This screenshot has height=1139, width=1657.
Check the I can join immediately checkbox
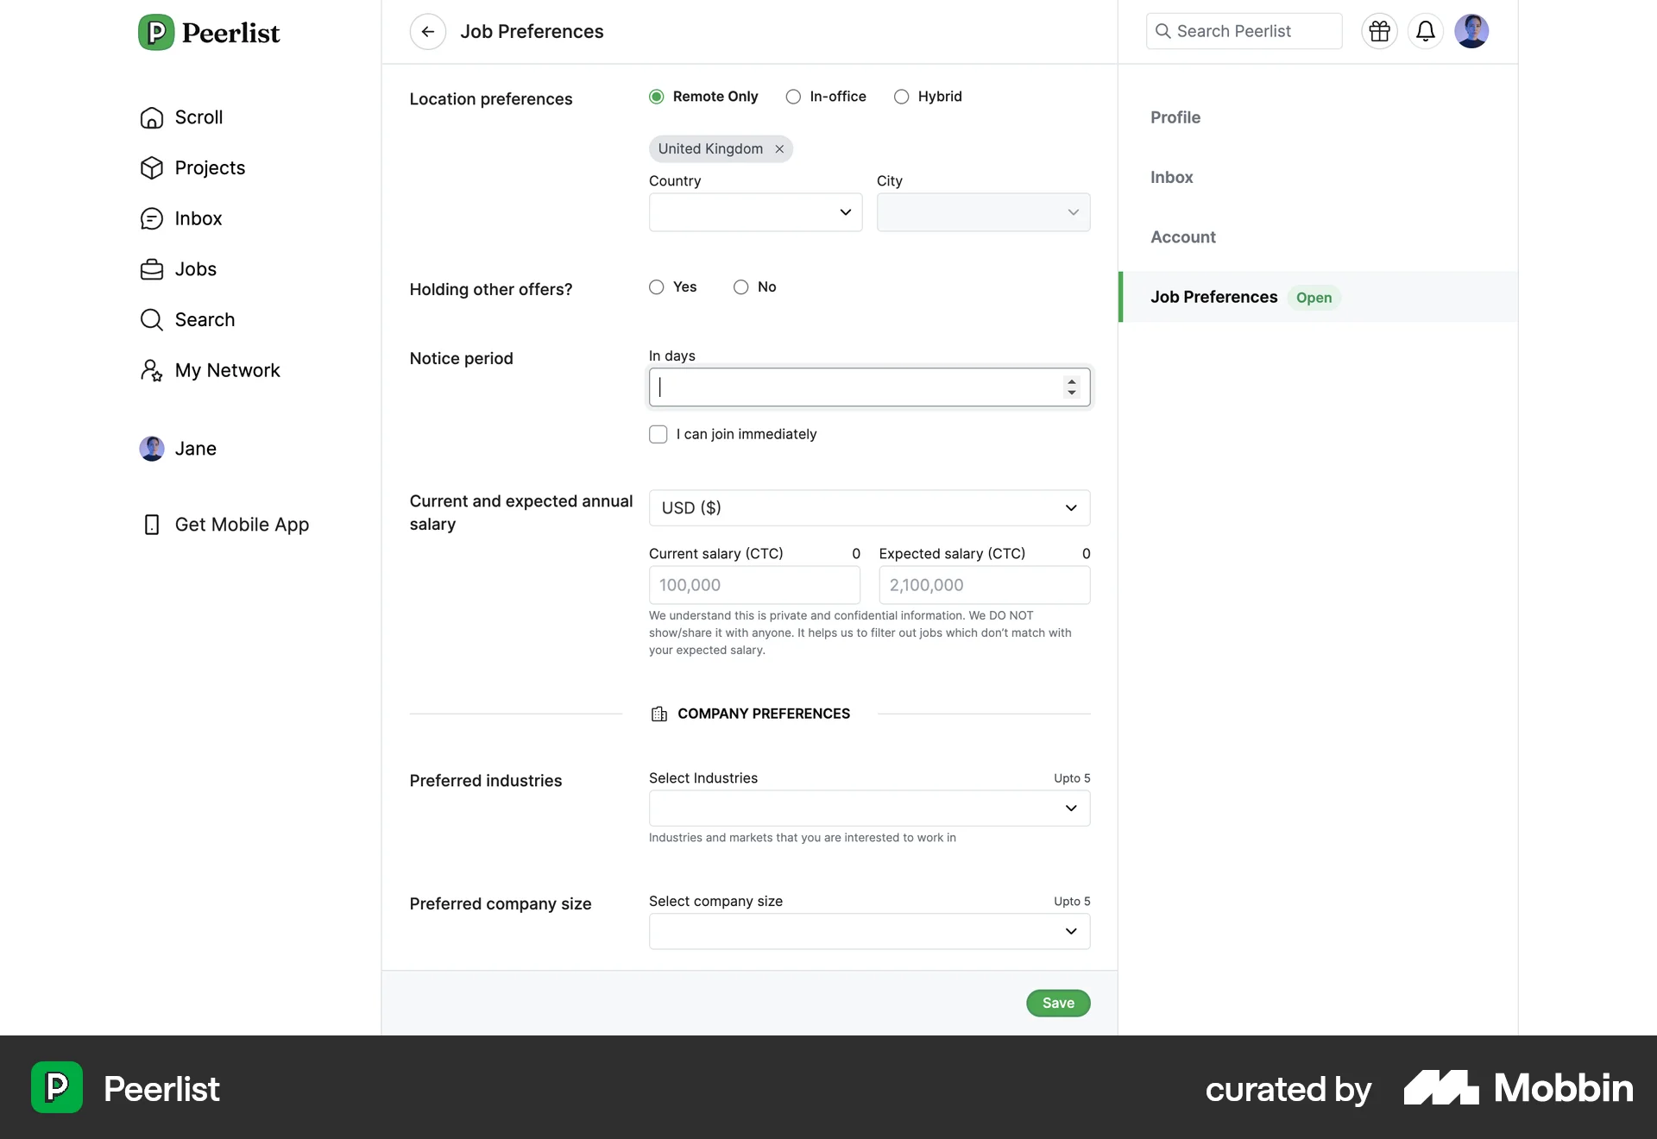[x=658, y=434]
